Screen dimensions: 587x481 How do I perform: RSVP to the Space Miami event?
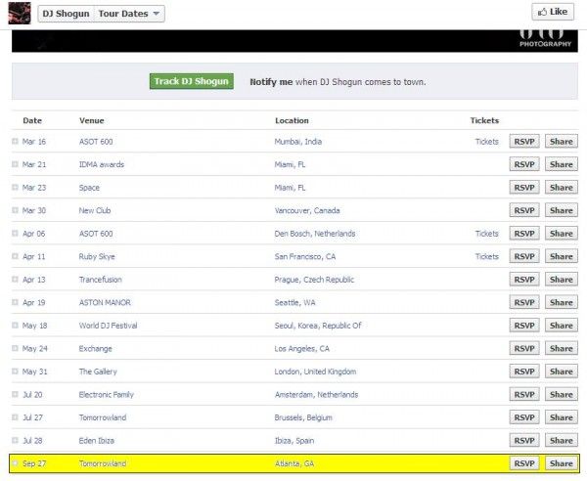point(524,188)
